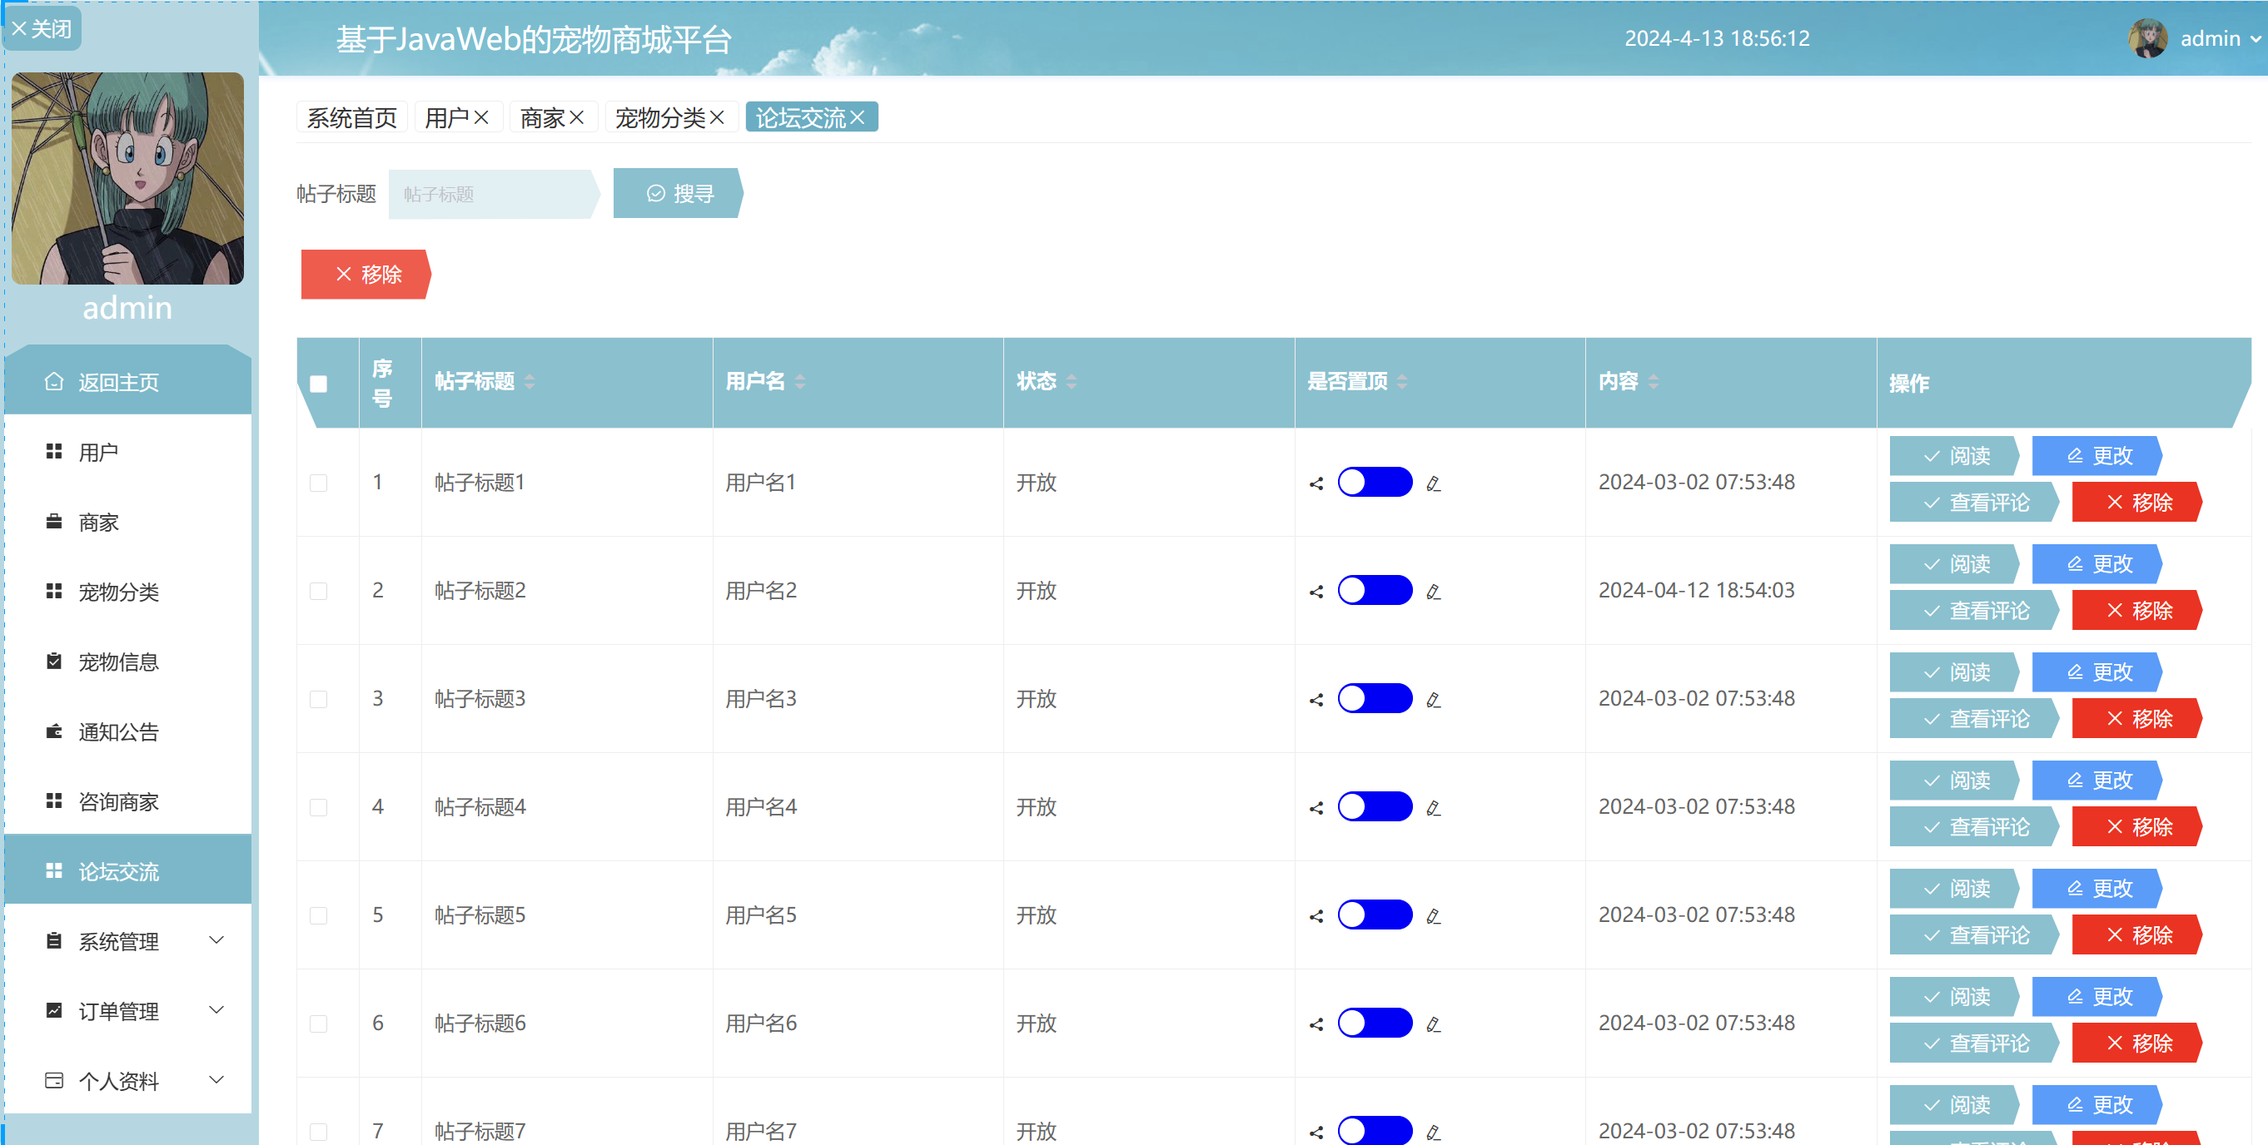Click the home icon beside 返回主页

click(x=54, y=382)
